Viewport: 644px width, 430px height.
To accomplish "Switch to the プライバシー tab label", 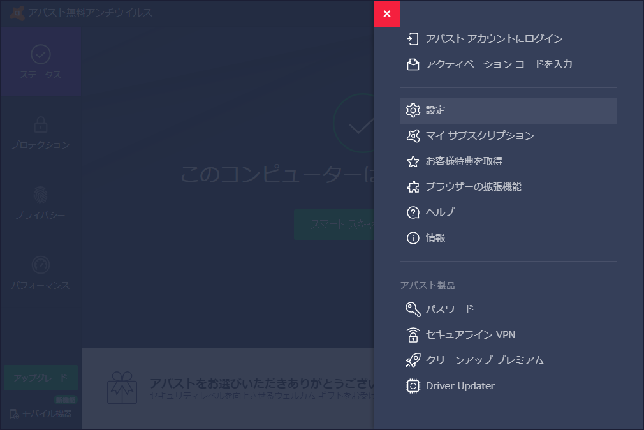I will coord(41,215).
